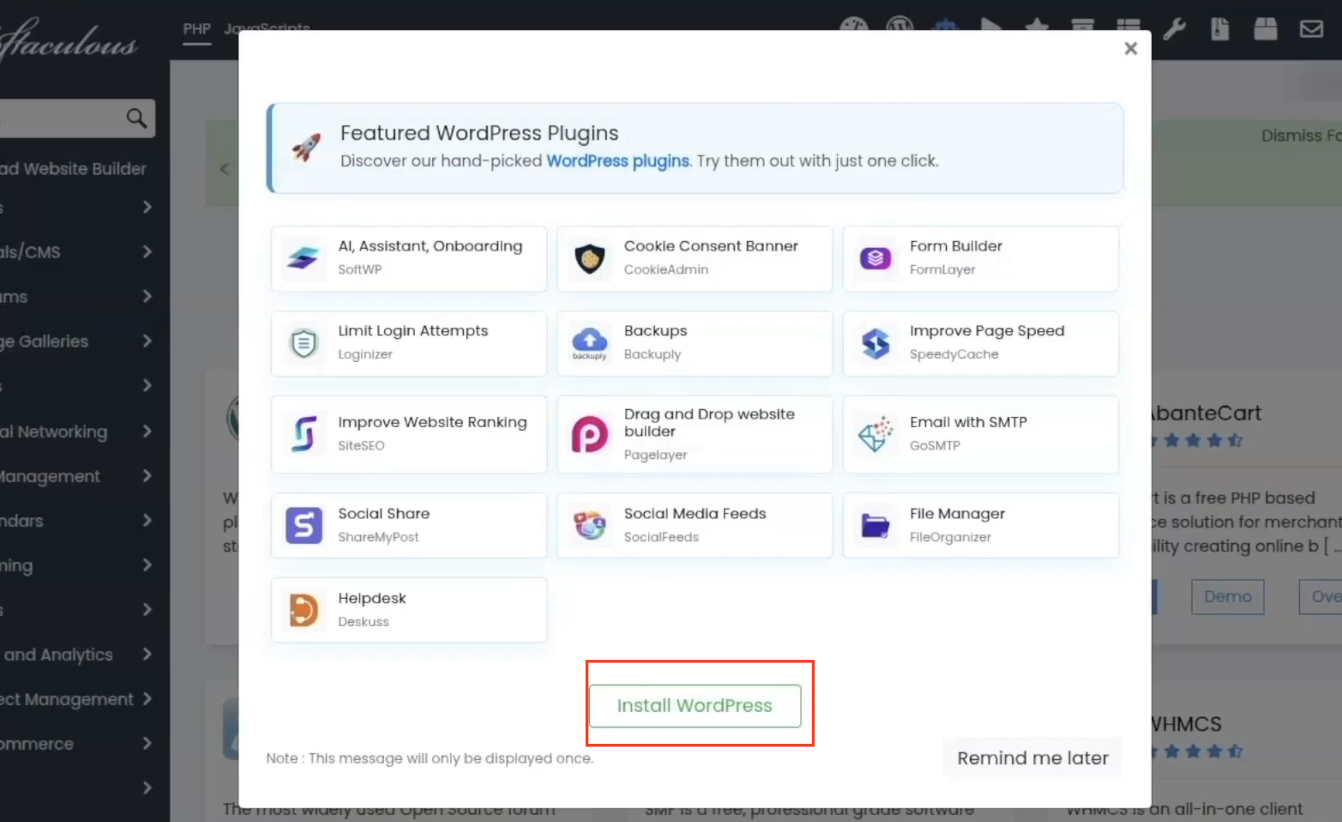The height and width of the screenshot is (822, 1342).
Task: Click the FormLayer Form Builder icon
Action: (x=875, y=258)
